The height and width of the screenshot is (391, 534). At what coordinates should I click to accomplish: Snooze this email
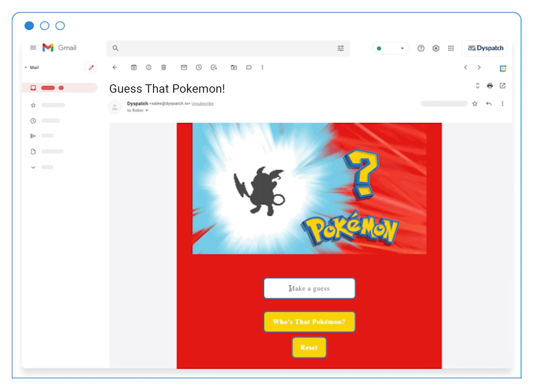coord(199,67)
